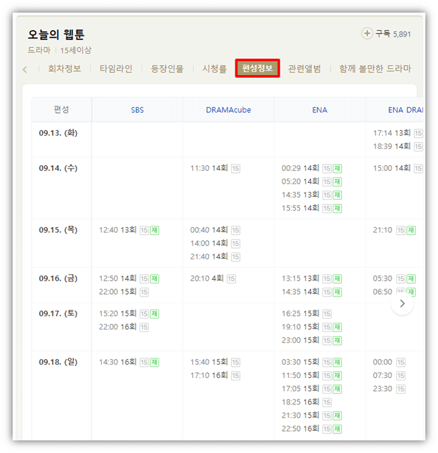
Task: Open the DRAMAcube channel link
Action: 228,110
